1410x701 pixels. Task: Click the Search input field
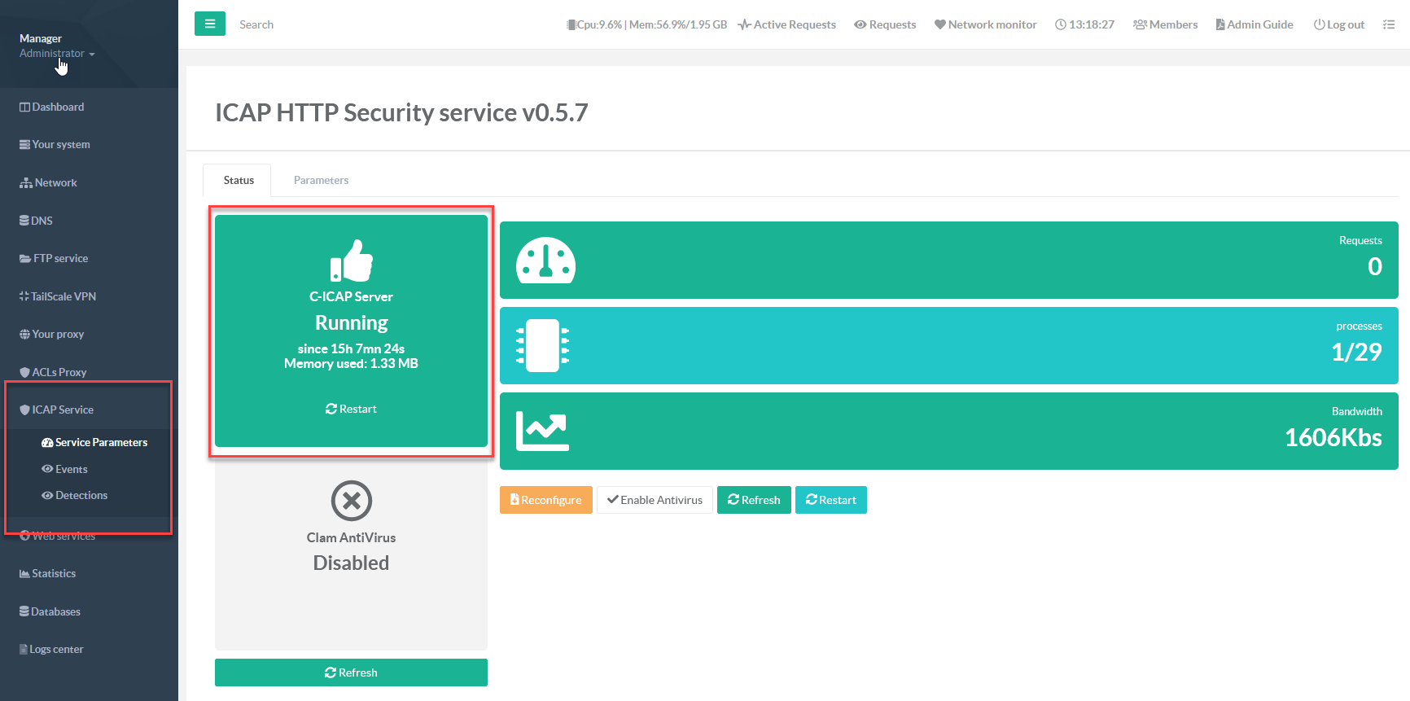point(326,24)
